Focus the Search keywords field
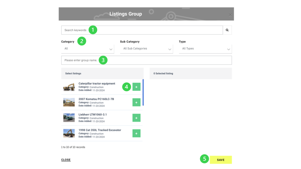Screen dimensions: 301x169 point(142,30)
